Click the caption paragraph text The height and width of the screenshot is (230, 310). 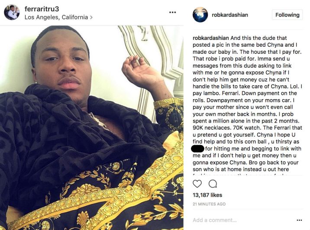click(x=247, y=104)
